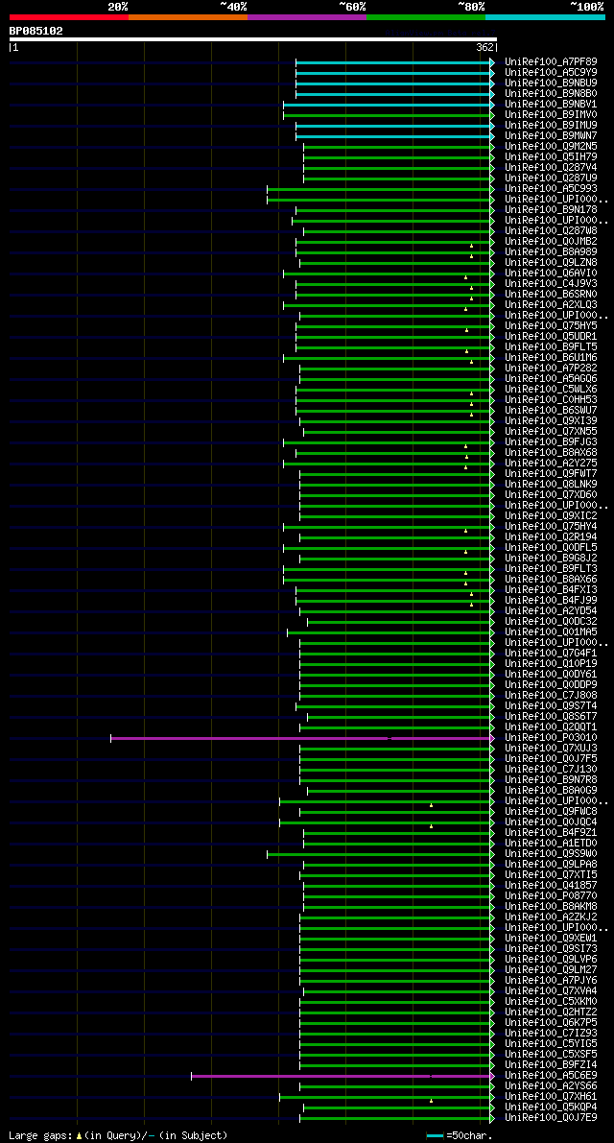
Task: Open hit UniRef100_Q0DC32
Action: tap(551, 622)
